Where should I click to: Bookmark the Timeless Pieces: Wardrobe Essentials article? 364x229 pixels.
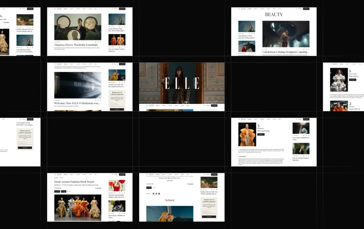click(x=98, y=42)
